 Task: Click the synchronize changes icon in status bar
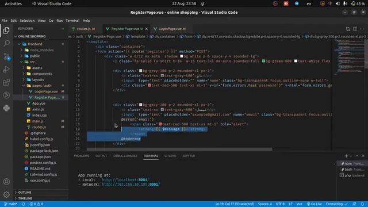[23, 204]
